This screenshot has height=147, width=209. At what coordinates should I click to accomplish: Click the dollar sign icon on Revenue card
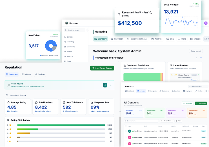pos(119,14)
